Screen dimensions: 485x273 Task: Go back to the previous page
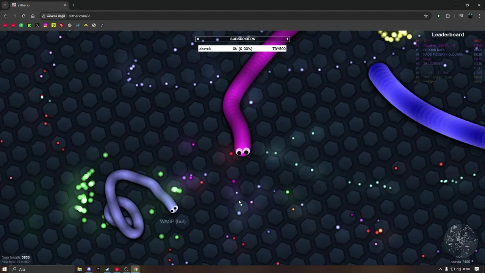coord(5,16)
